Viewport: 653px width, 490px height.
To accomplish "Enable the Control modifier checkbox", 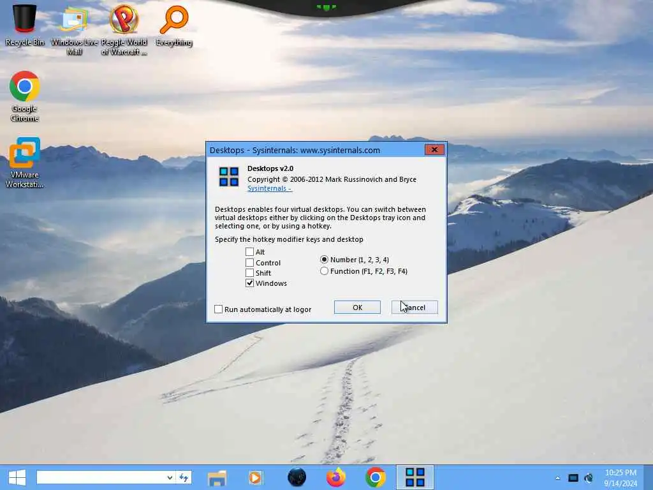I will coord(249,262).
